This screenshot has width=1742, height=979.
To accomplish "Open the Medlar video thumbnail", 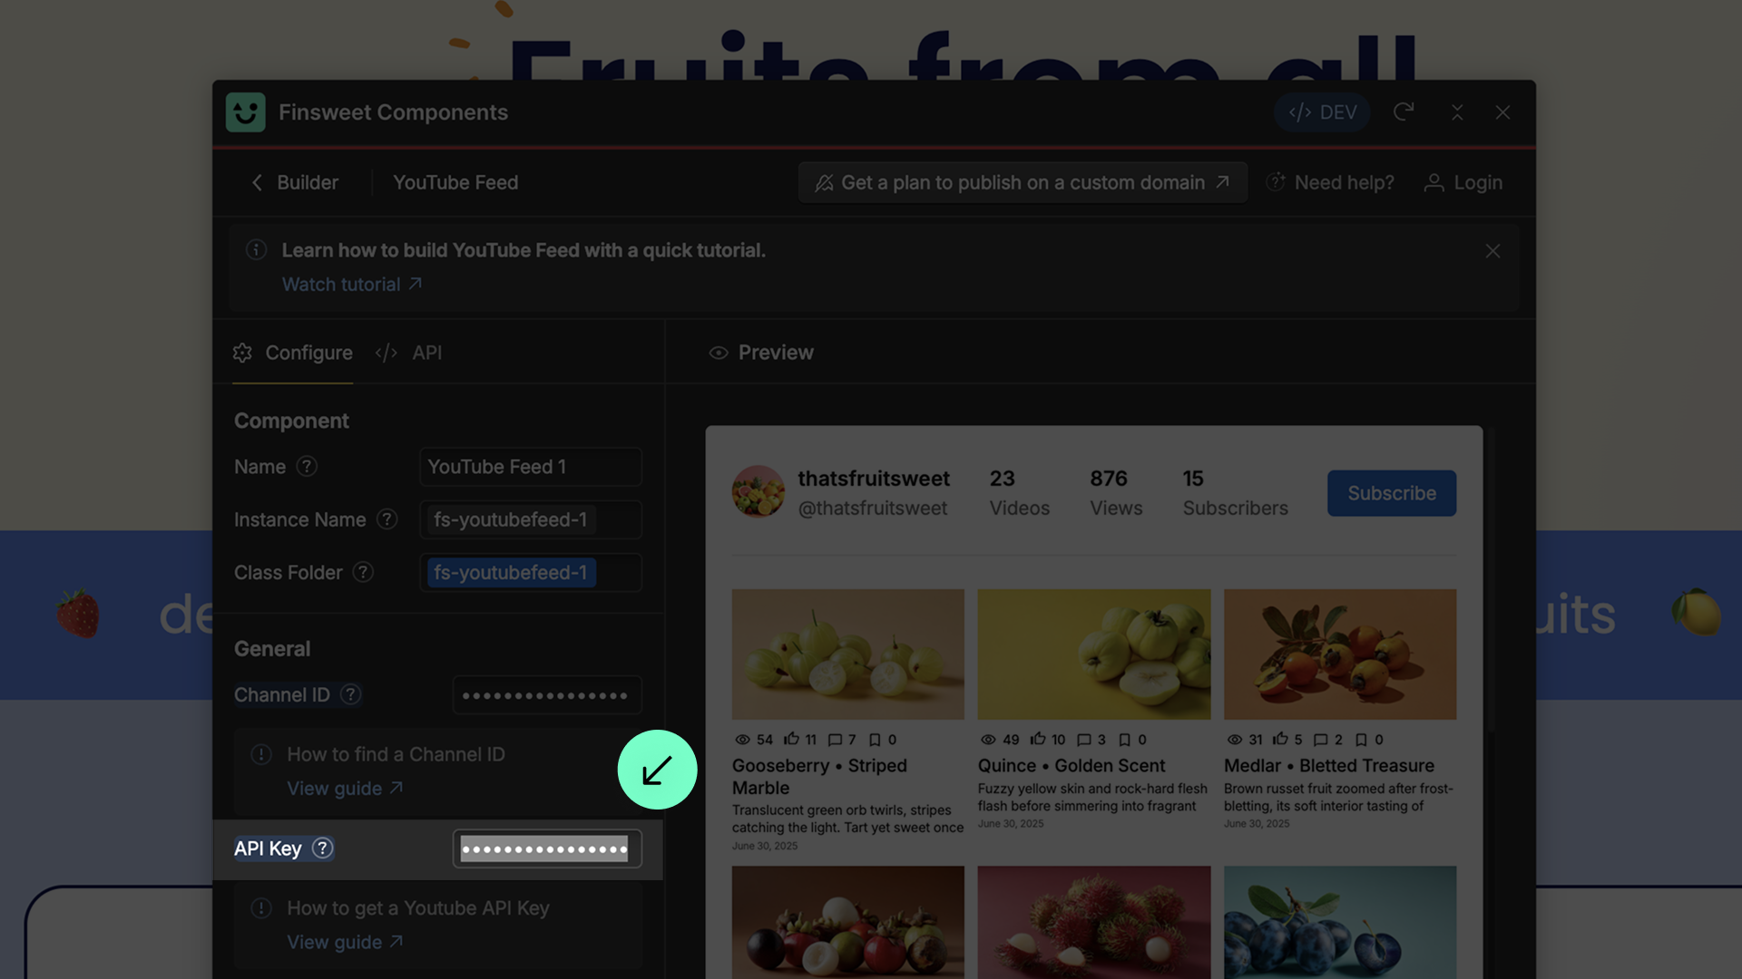I will (x=1340, y=654).
